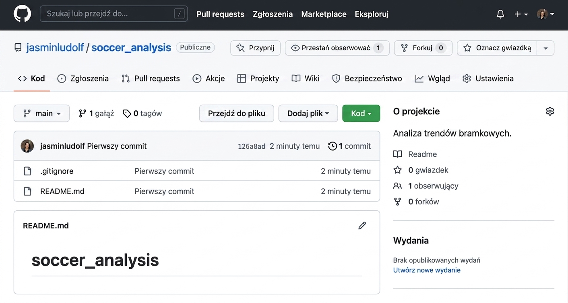Click Pierwszy commit message for .gitignore

tap(164, 171)
